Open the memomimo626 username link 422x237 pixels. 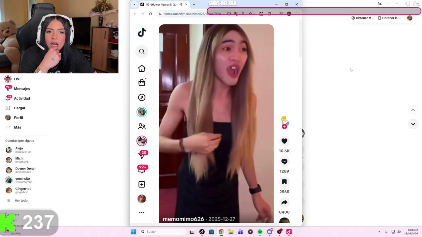pyautogui.click(x=183, y=219)
